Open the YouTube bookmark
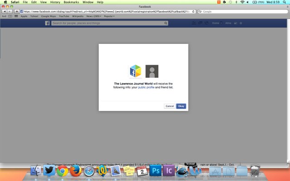The height and width of the screenshot is (181, 290). click(x=64, y=16)
